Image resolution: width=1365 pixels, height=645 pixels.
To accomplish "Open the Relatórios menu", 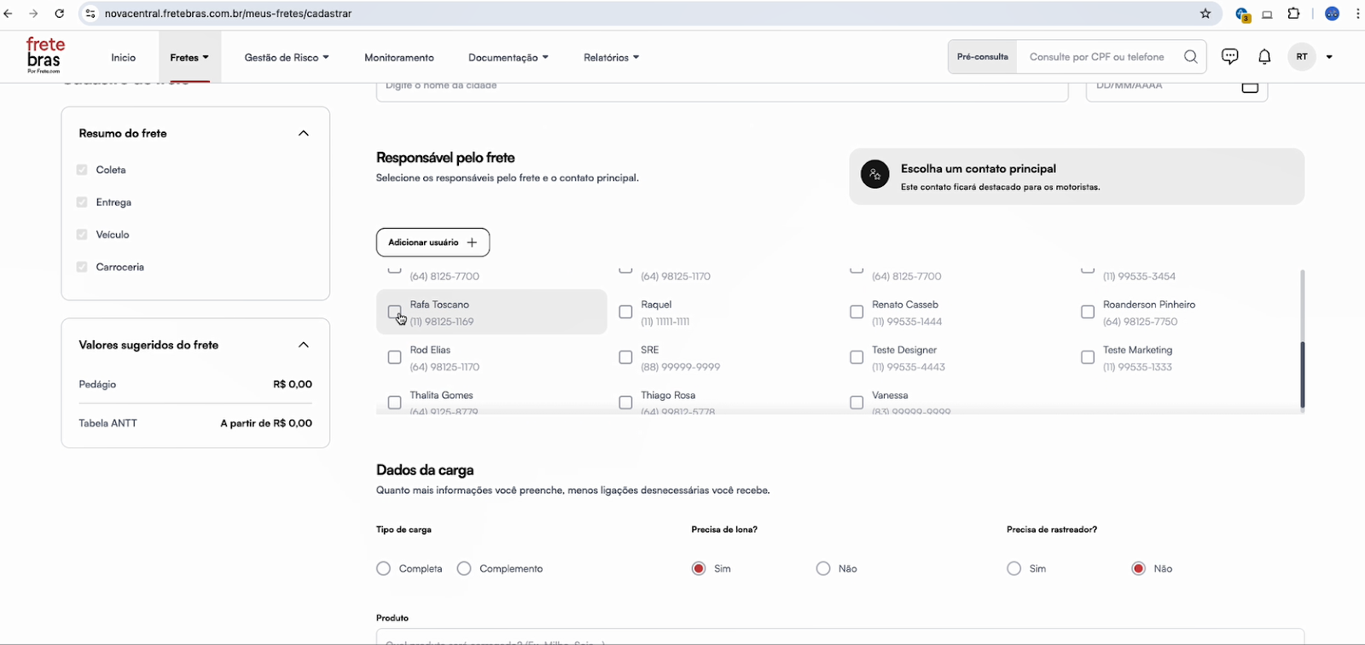I will click(611, 57).
